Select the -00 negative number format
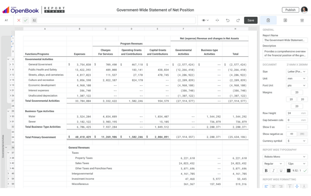This screenshot has height=196, width=311. [x=291, y=134]
